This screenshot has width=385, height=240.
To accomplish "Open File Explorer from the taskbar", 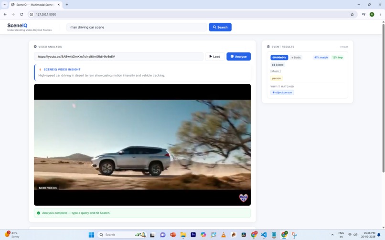I will [x=183, y=235].
